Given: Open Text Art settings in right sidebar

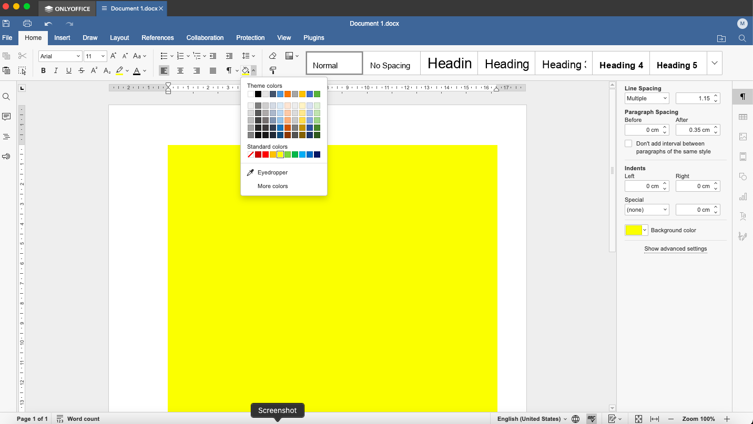Looking at the screenshot, I should pos(743,216).
